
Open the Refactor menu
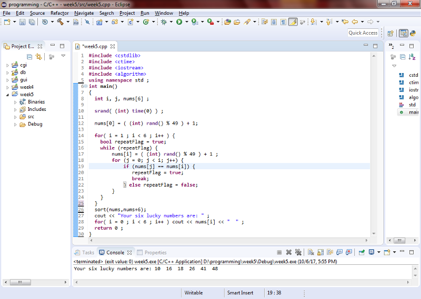pyautogui.click(x=59, y=13)
